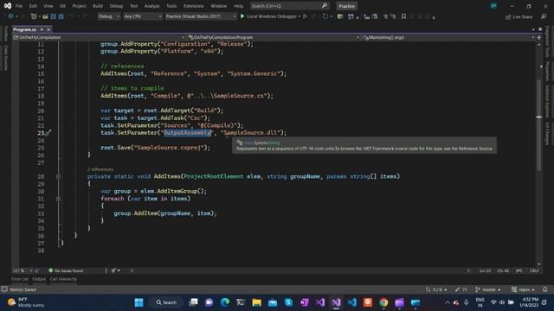Screen dimensions: 554x311
Task: Collapse the foreach block at line 31
Action: tap(58, 199)
